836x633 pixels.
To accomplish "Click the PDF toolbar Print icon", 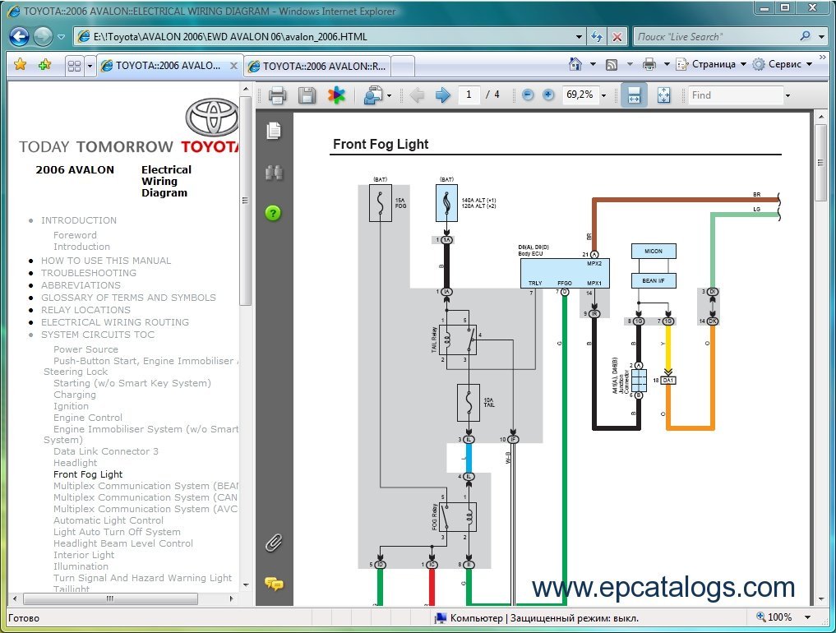I will [277, 95].
